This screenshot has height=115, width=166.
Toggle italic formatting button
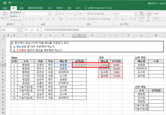(30, 19)
